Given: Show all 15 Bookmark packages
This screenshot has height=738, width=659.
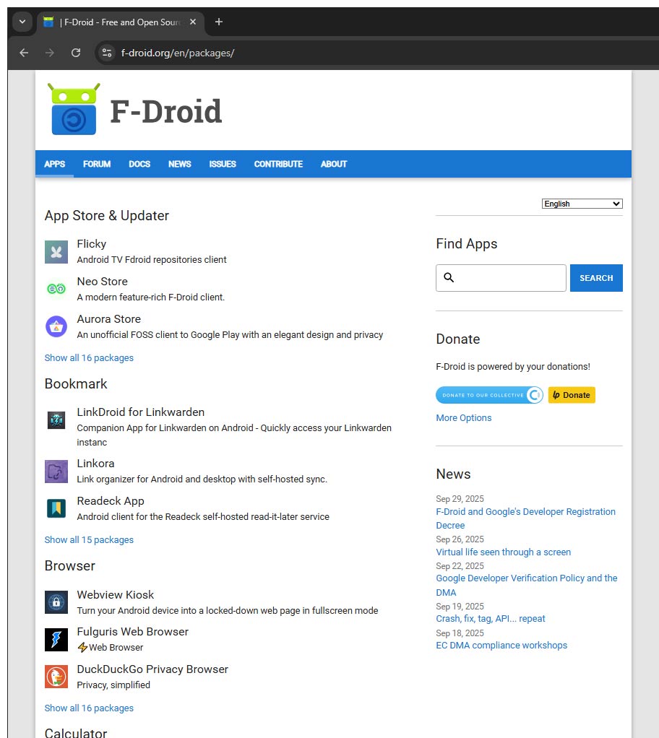Looking at the screenshot, I should coord(89,539).
